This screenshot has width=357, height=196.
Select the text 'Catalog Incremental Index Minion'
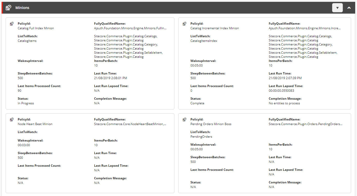(215, 28)
